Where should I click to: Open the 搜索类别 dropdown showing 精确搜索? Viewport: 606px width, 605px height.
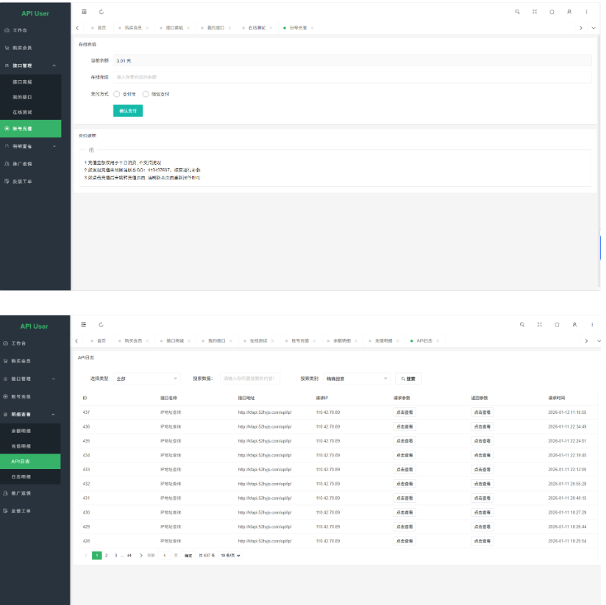[356, 379]
